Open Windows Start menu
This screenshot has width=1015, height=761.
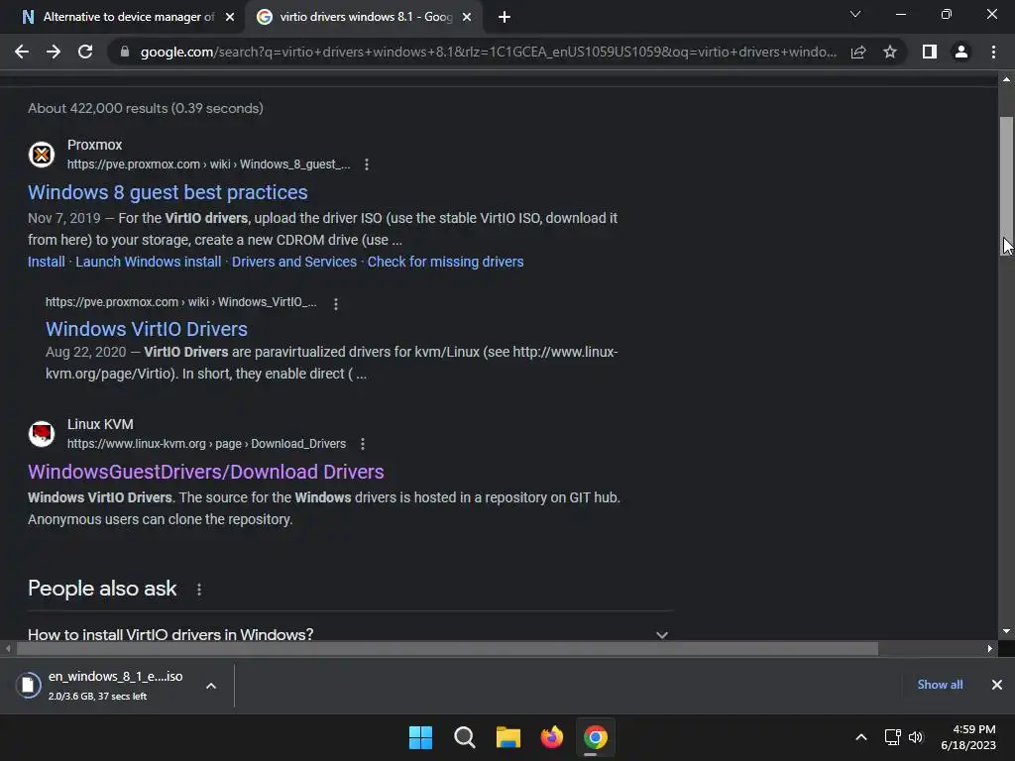(420, 737)
